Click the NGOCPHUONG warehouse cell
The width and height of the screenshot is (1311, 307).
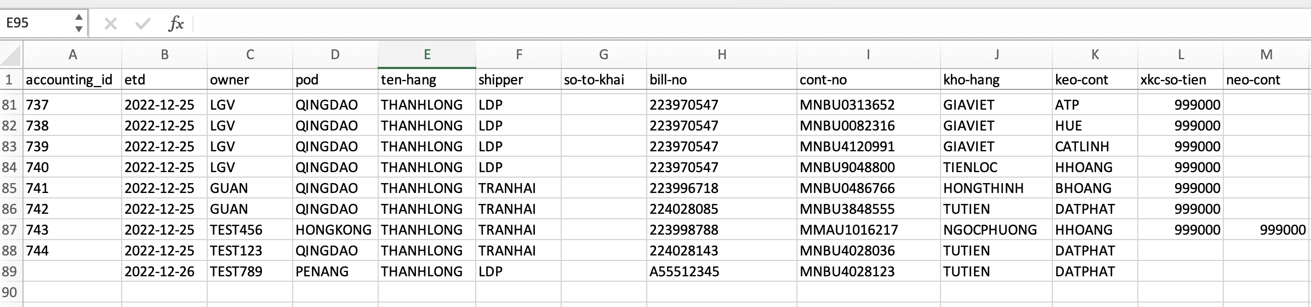click(x=996, y=230)
